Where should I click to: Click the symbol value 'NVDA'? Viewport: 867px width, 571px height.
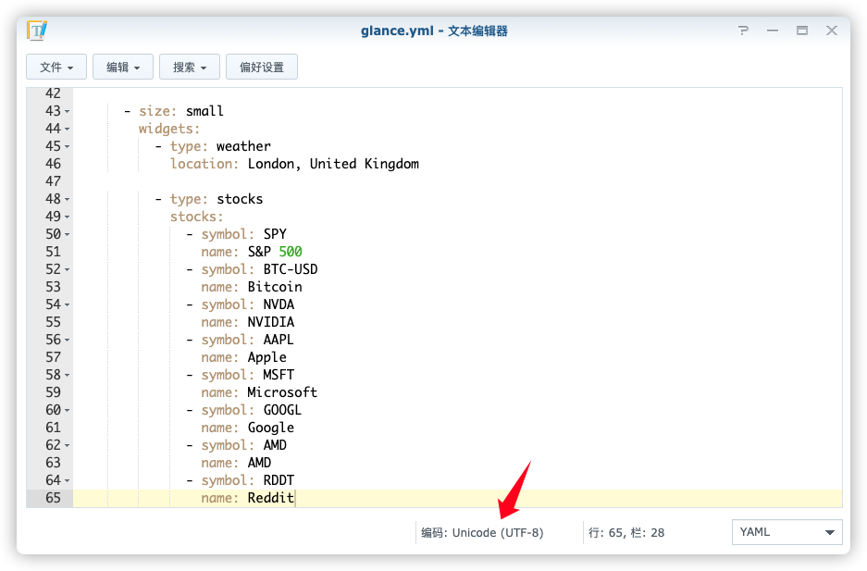(x=279, y=304)
